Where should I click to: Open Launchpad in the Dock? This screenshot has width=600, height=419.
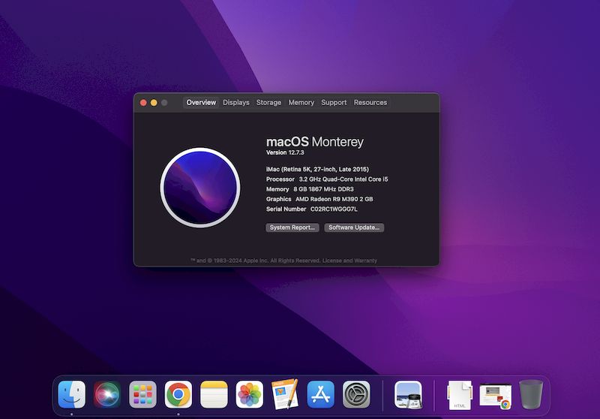click(x=142, y=394)
